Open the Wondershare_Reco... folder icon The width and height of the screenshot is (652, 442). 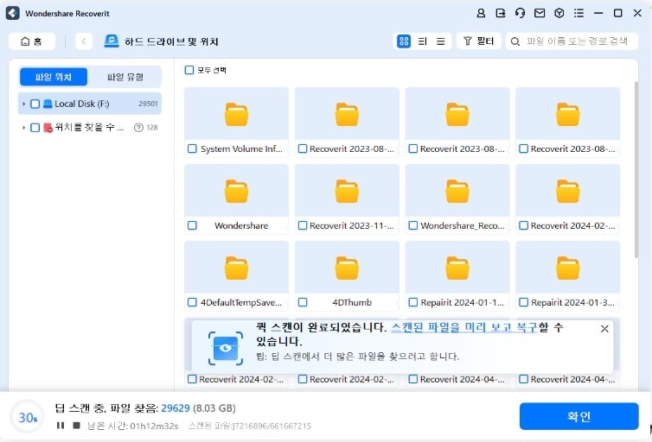(457, 192)
